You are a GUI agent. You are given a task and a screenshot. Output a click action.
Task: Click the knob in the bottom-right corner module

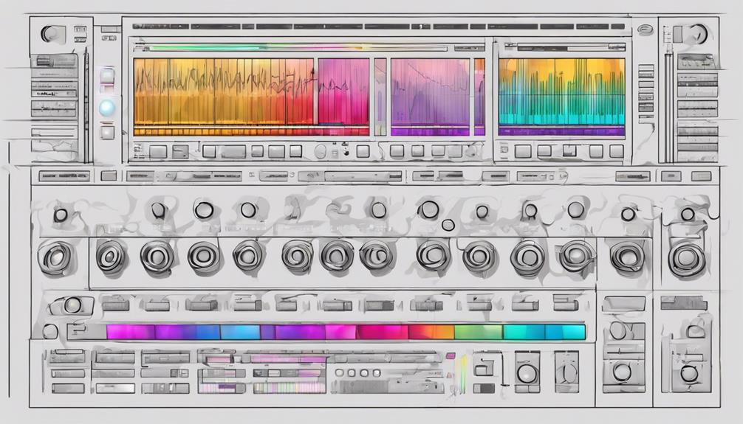click(689, 373)
